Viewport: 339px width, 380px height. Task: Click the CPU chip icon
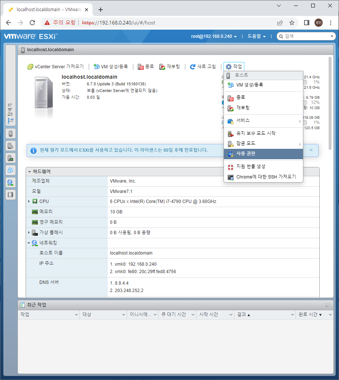tap(35, 202)
